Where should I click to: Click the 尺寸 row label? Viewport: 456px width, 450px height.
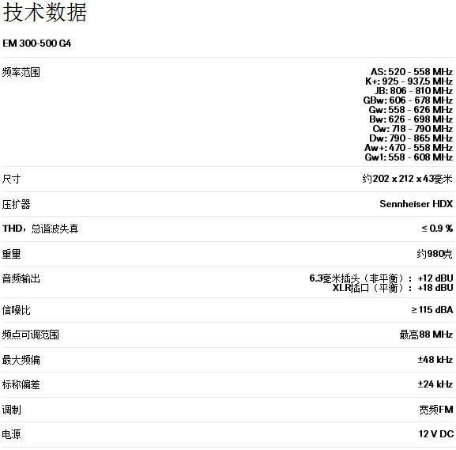[x=11, y=179]
